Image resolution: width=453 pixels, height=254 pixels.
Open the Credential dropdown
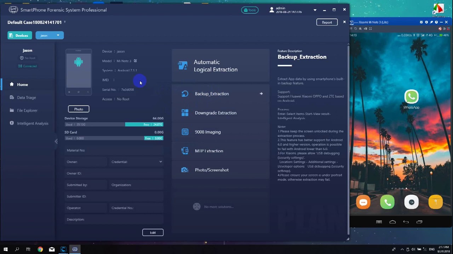137,162
